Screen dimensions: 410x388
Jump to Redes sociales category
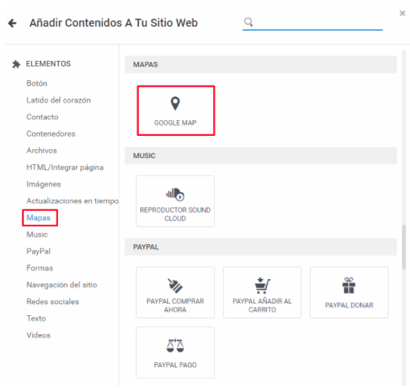point(53,302)
